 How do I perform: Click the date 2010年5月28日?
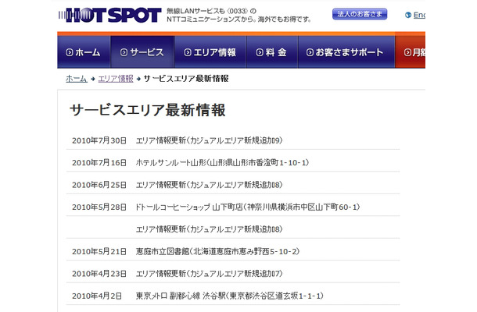[x=99, y=207]
